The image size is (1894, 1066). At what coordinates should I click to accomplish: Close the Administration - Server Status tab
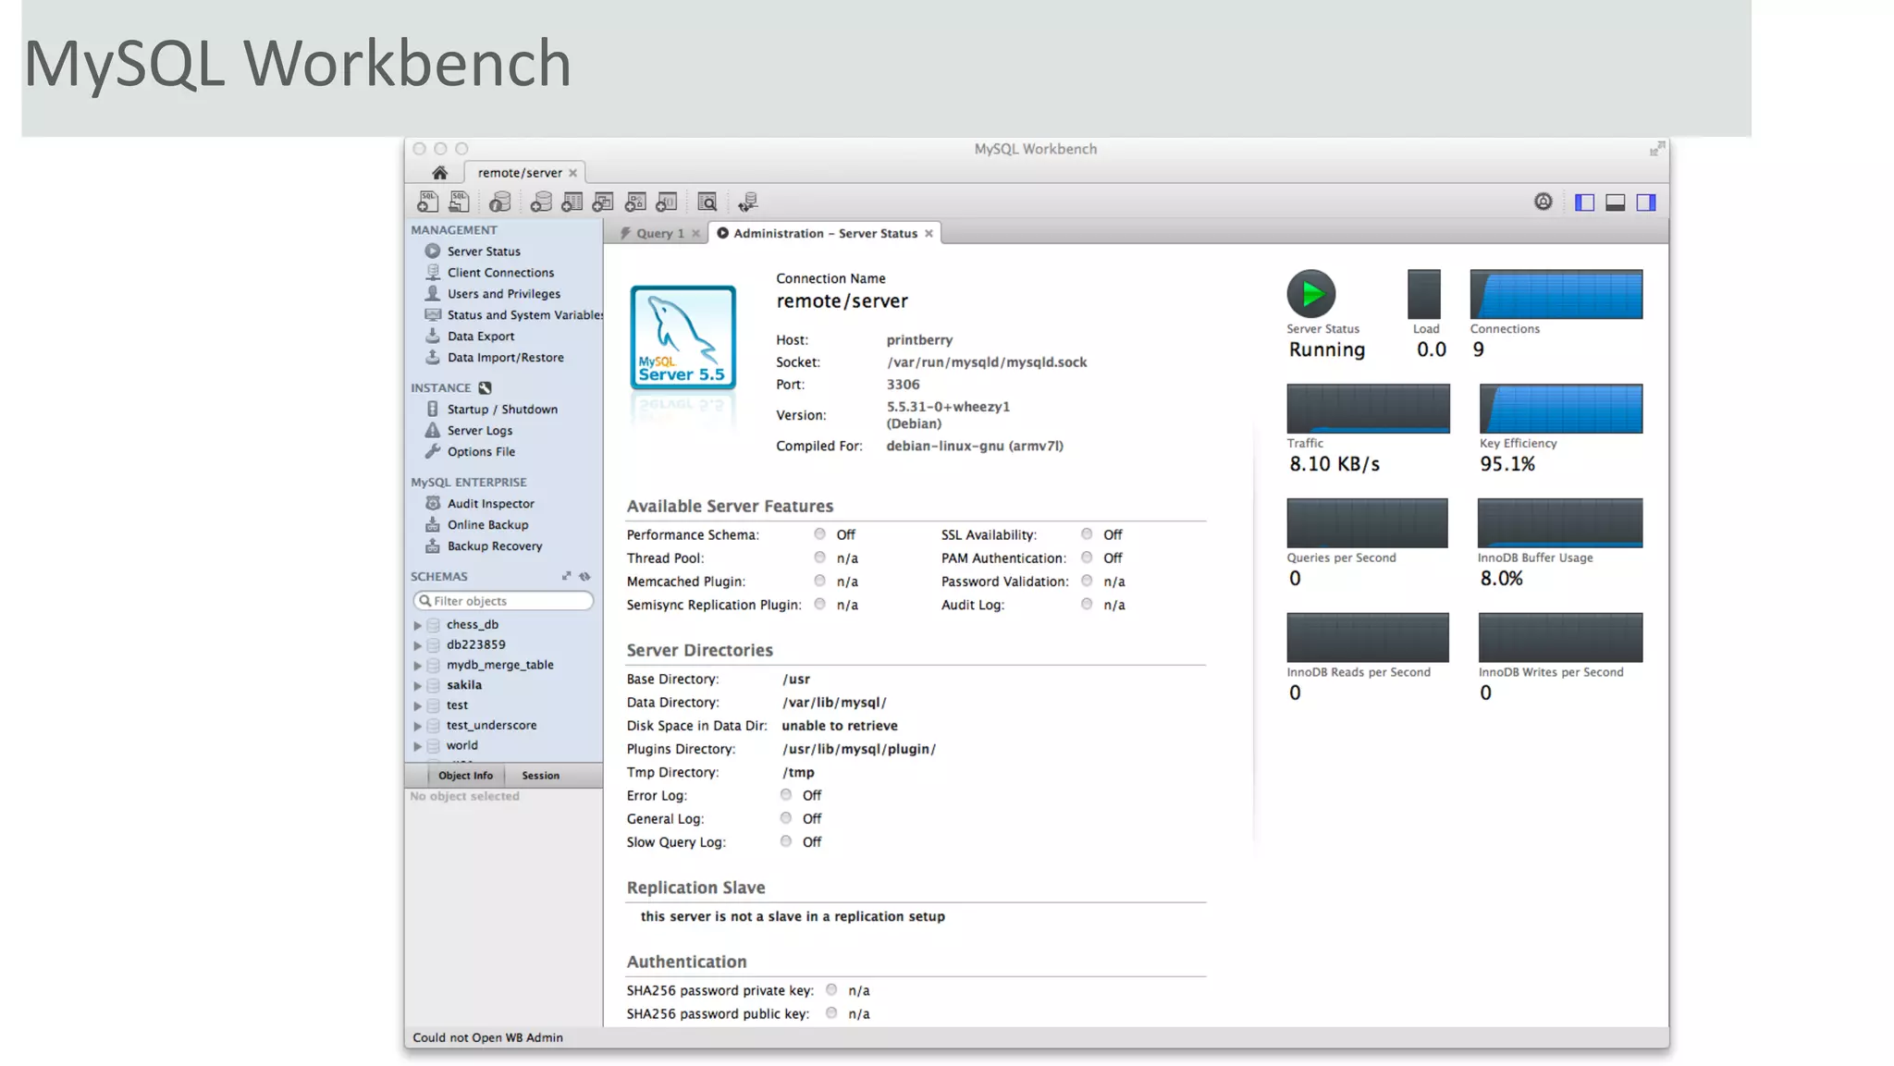(x=929, y=234)
